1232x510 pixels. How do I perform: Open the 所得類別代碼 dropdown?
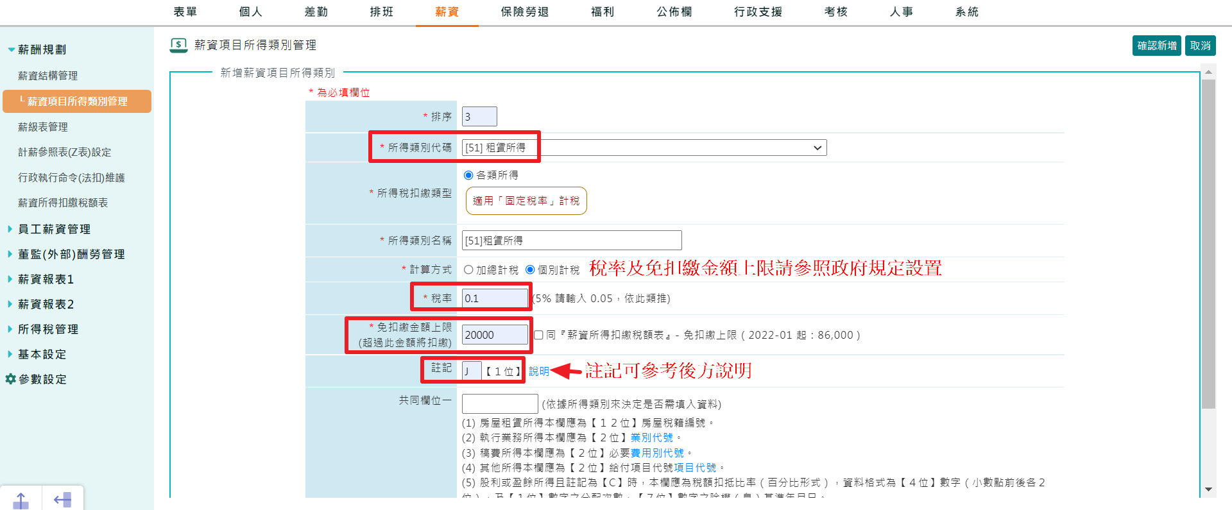pyautogui.click(x=644, y=148)
